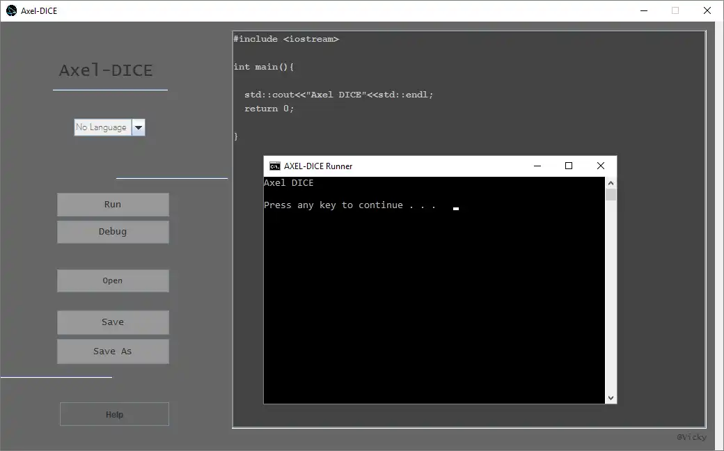
Task: Click the Run button
Action: coord(113,205)
